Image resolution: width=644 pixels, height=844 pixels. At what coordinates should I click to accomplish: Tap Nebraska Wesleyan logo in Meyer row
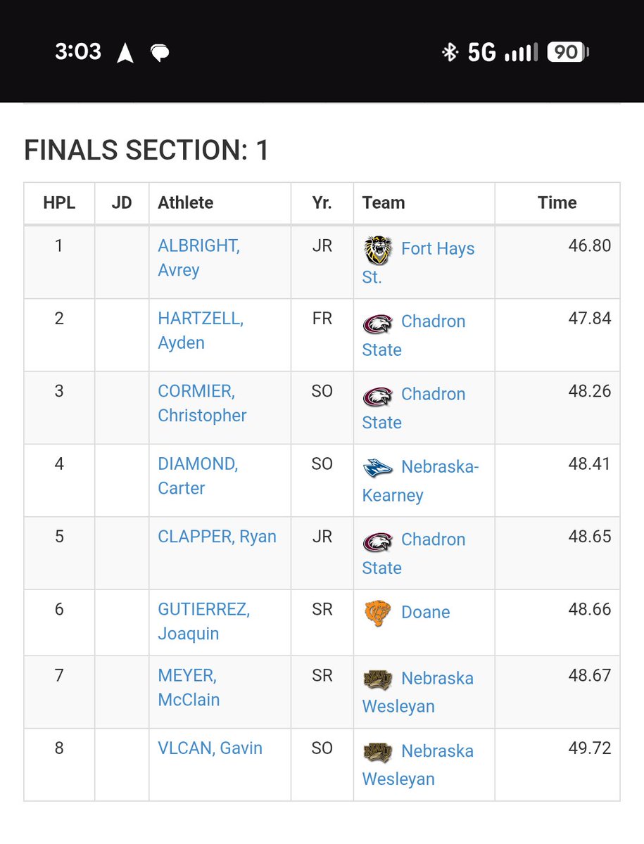[x=378, y=679]
